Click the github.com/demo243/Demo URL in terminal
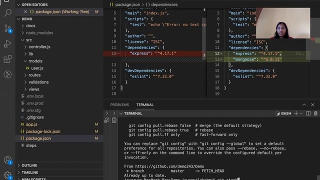 click(169, 166)
